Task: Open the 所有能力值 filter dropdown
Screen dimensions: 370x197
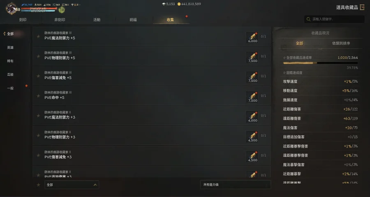Action: coord(236,185)
